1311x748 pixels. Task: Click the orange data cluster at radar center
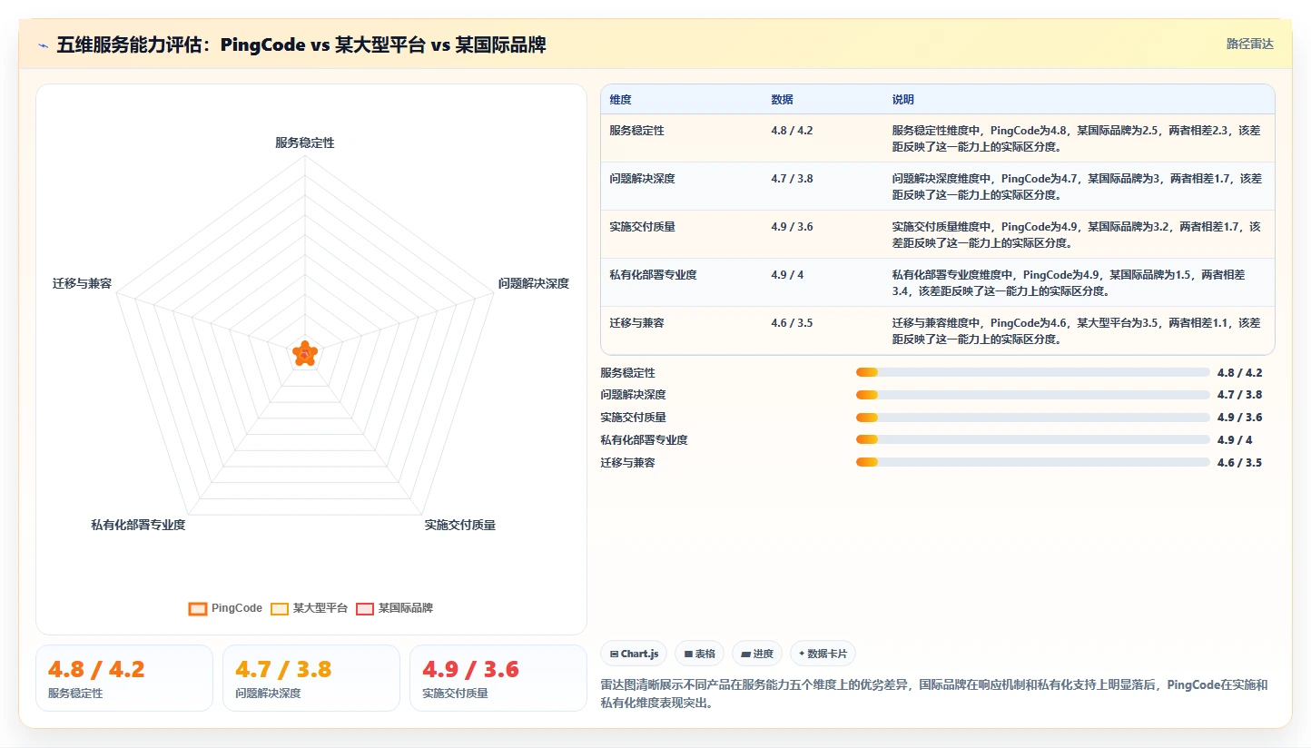305,354
